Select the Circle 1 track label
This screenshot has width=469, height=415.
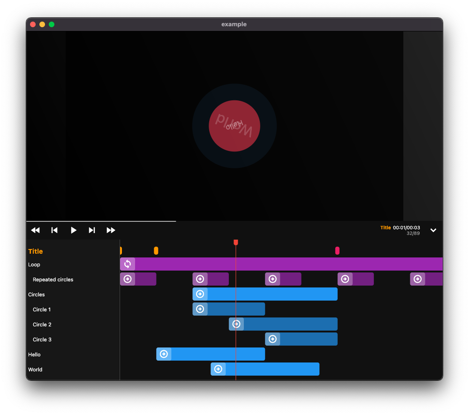point(42,309)
